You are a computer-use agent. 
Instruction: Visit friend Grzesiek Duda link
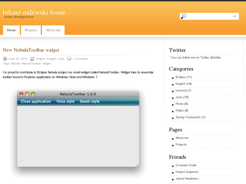[x=186, y=165]
